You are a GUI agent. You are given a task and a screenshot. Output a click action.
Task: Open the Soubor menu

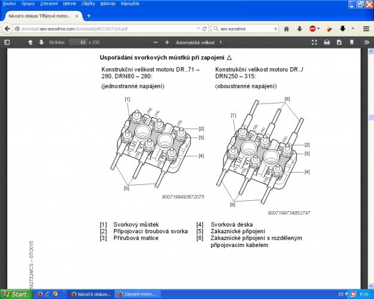pyautogui.click(x=10, y=4)
